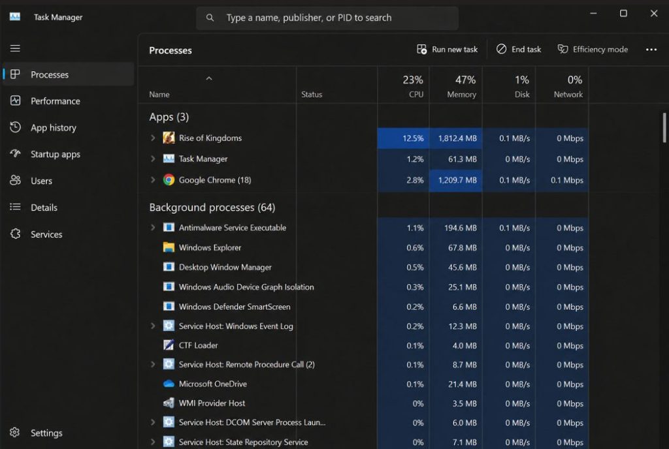
Task: Toggle sort order with Name column arrow
Action: (209, 78)
